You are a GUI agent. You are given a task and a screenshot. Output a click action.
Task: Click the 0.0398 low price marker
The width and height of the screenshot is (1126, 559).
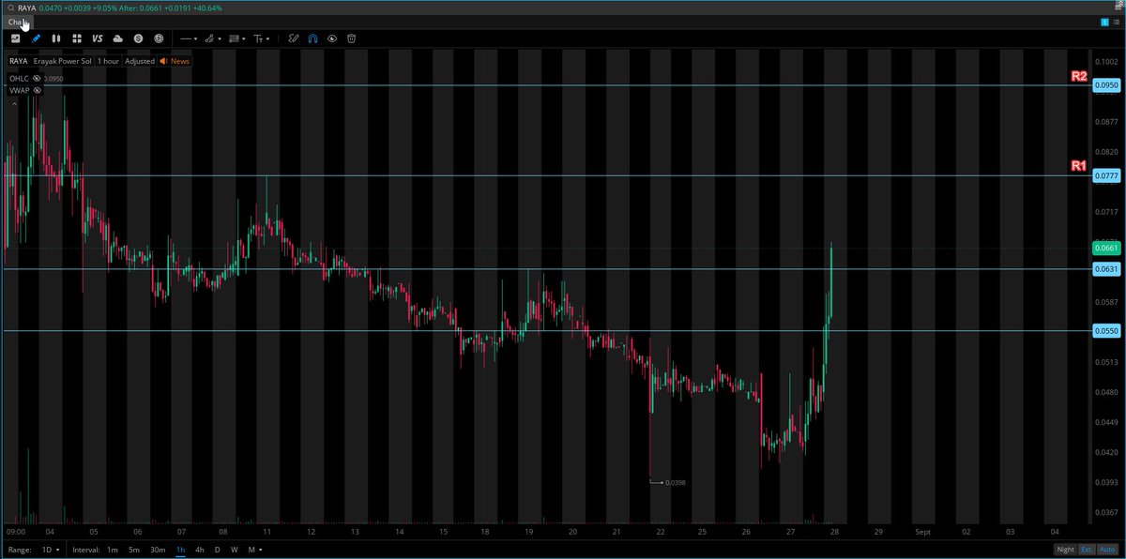[x=675, y=482]
